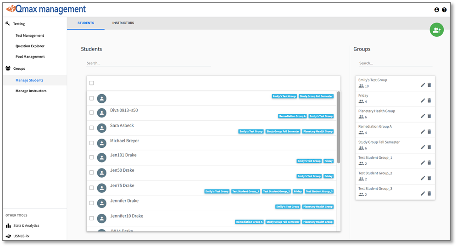457x247 pixels.
Task: Delete the Friday group via trash icon
Action: tap(429, 101)
